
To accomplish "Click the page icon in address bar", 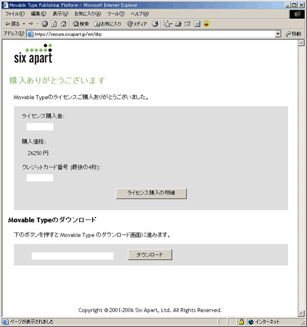I will click(30, 34).
